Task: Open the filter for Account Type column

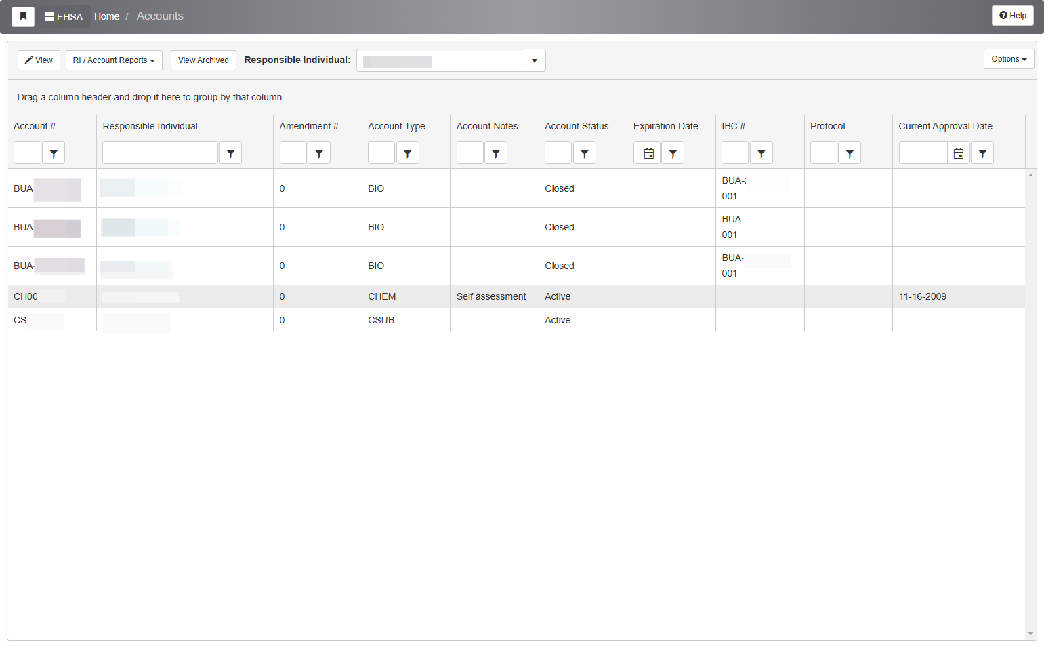Action: click(x=407, y=153)
